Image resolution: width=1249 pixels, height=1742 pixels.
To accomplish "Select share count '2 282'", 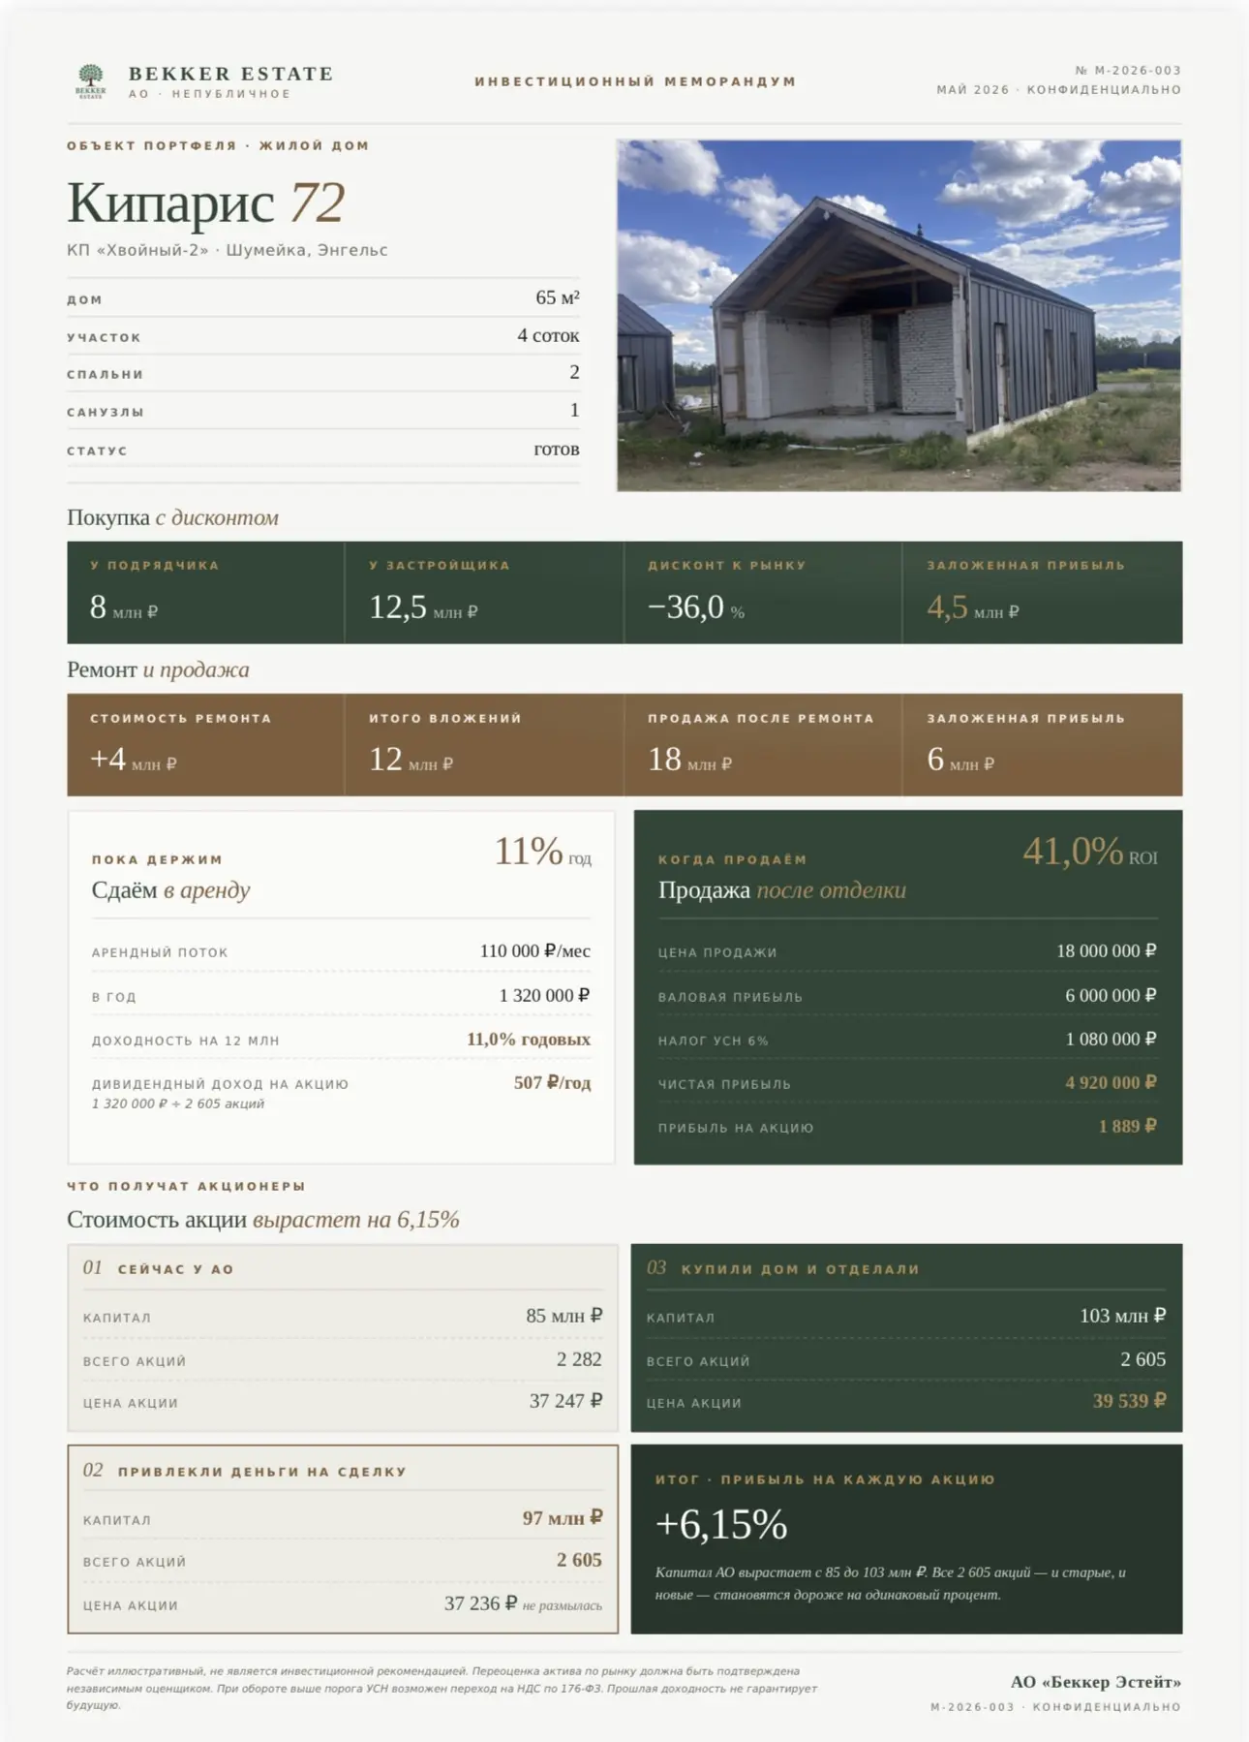I will (x=579, y=1359).
